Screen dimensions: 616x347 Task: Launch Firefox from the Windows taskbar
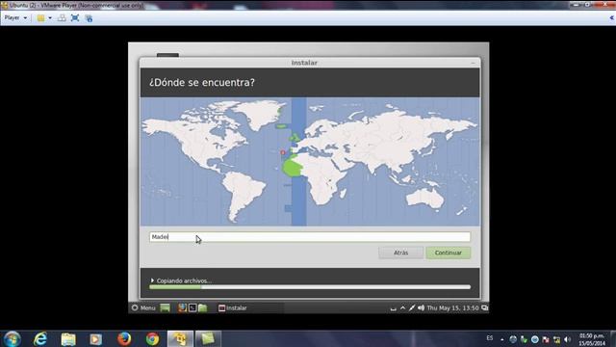tap(124, 338)
